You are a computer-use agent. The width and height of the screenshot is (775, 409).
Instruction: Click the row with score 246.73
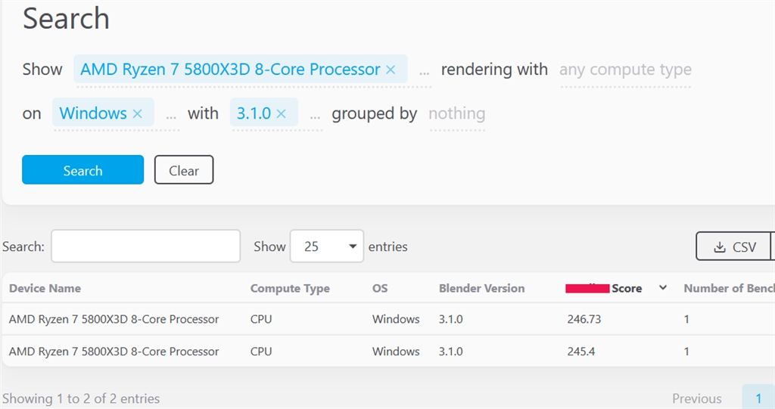(x=378, y=319)
